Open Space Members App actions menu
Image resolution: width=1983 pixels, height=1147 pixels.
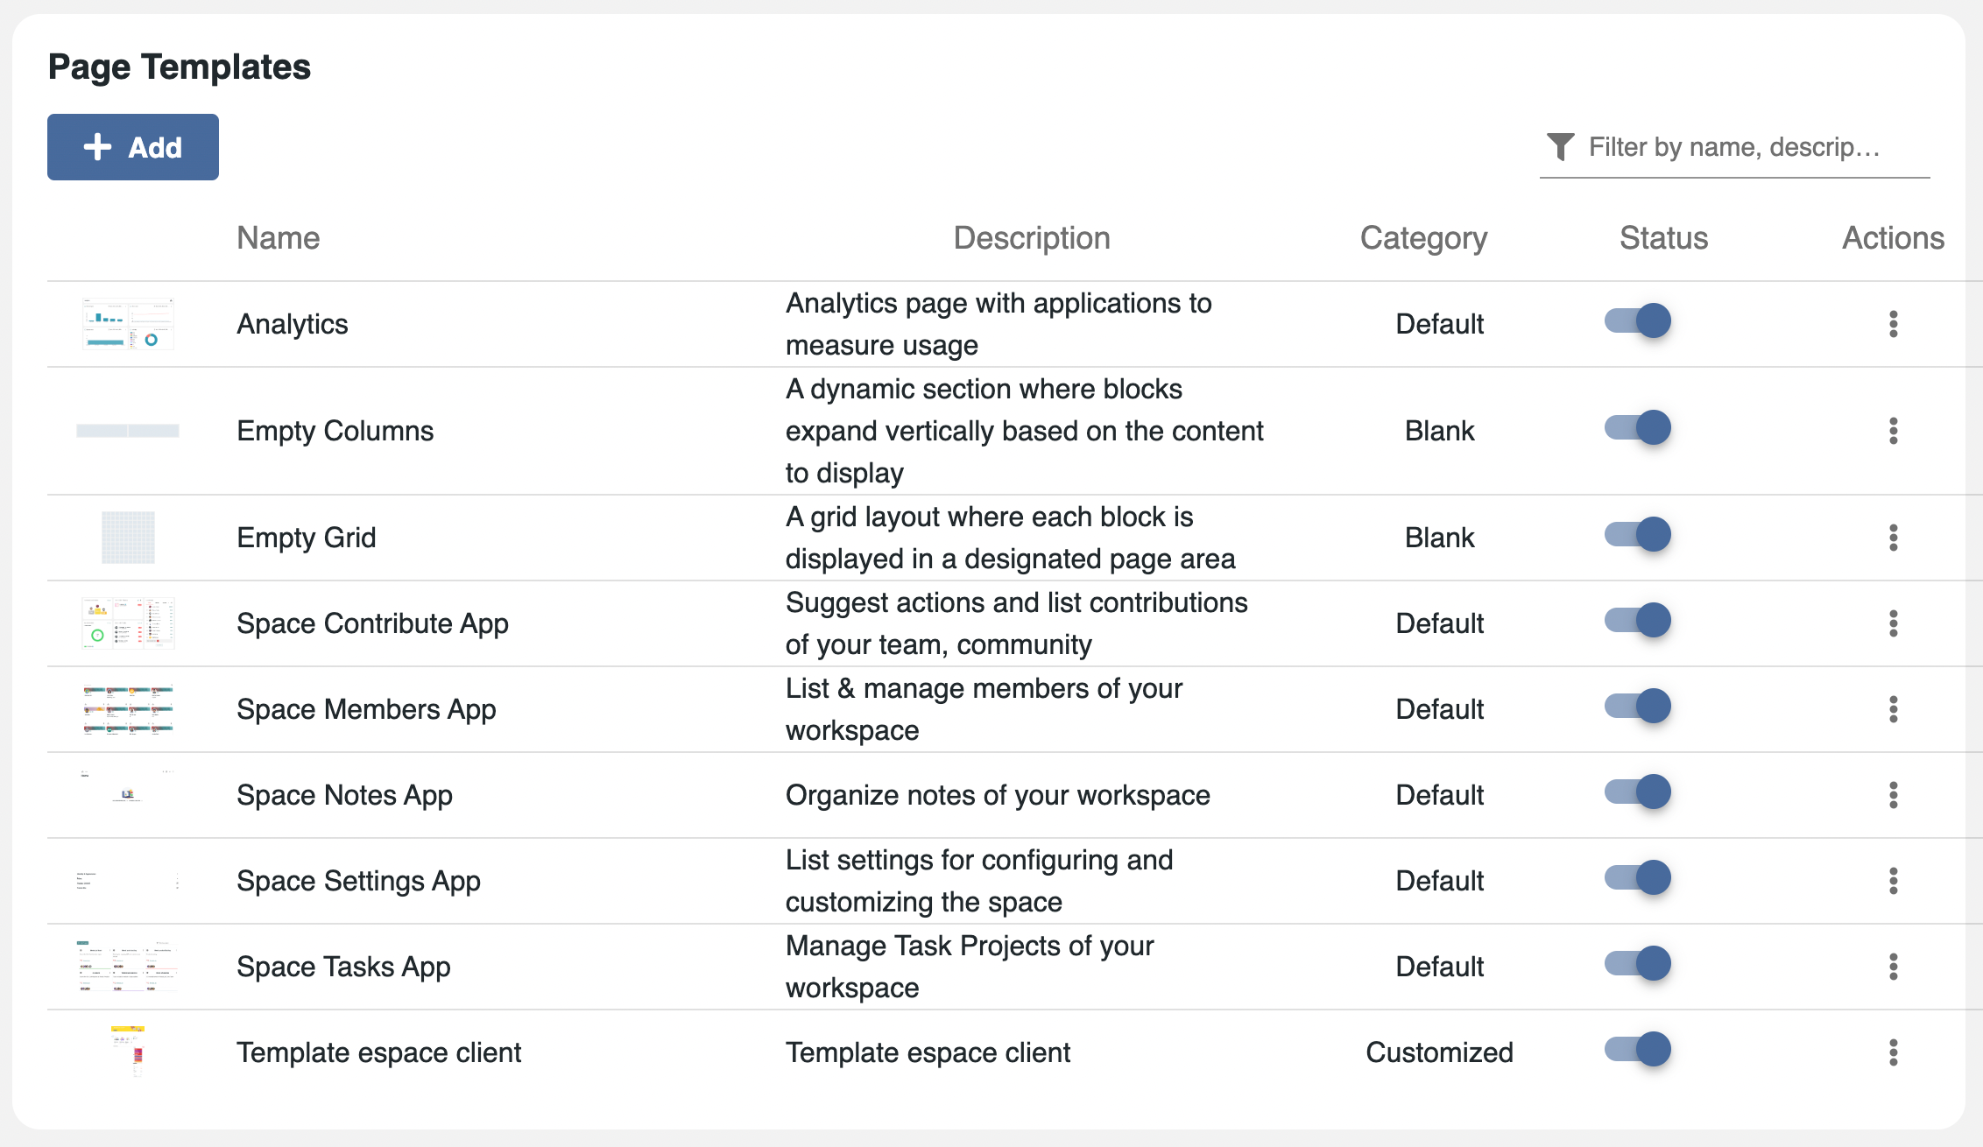(1893, 709)
